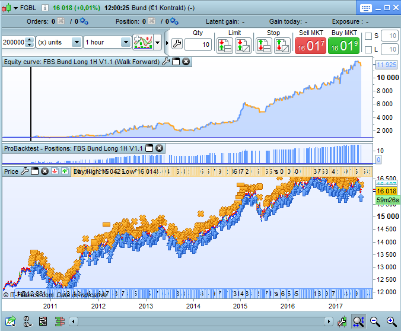Image resolution: width=401 pixels, height=331 pixels.
Task: Place stop order with first Stop icon
Action: [x=263, y=45]
